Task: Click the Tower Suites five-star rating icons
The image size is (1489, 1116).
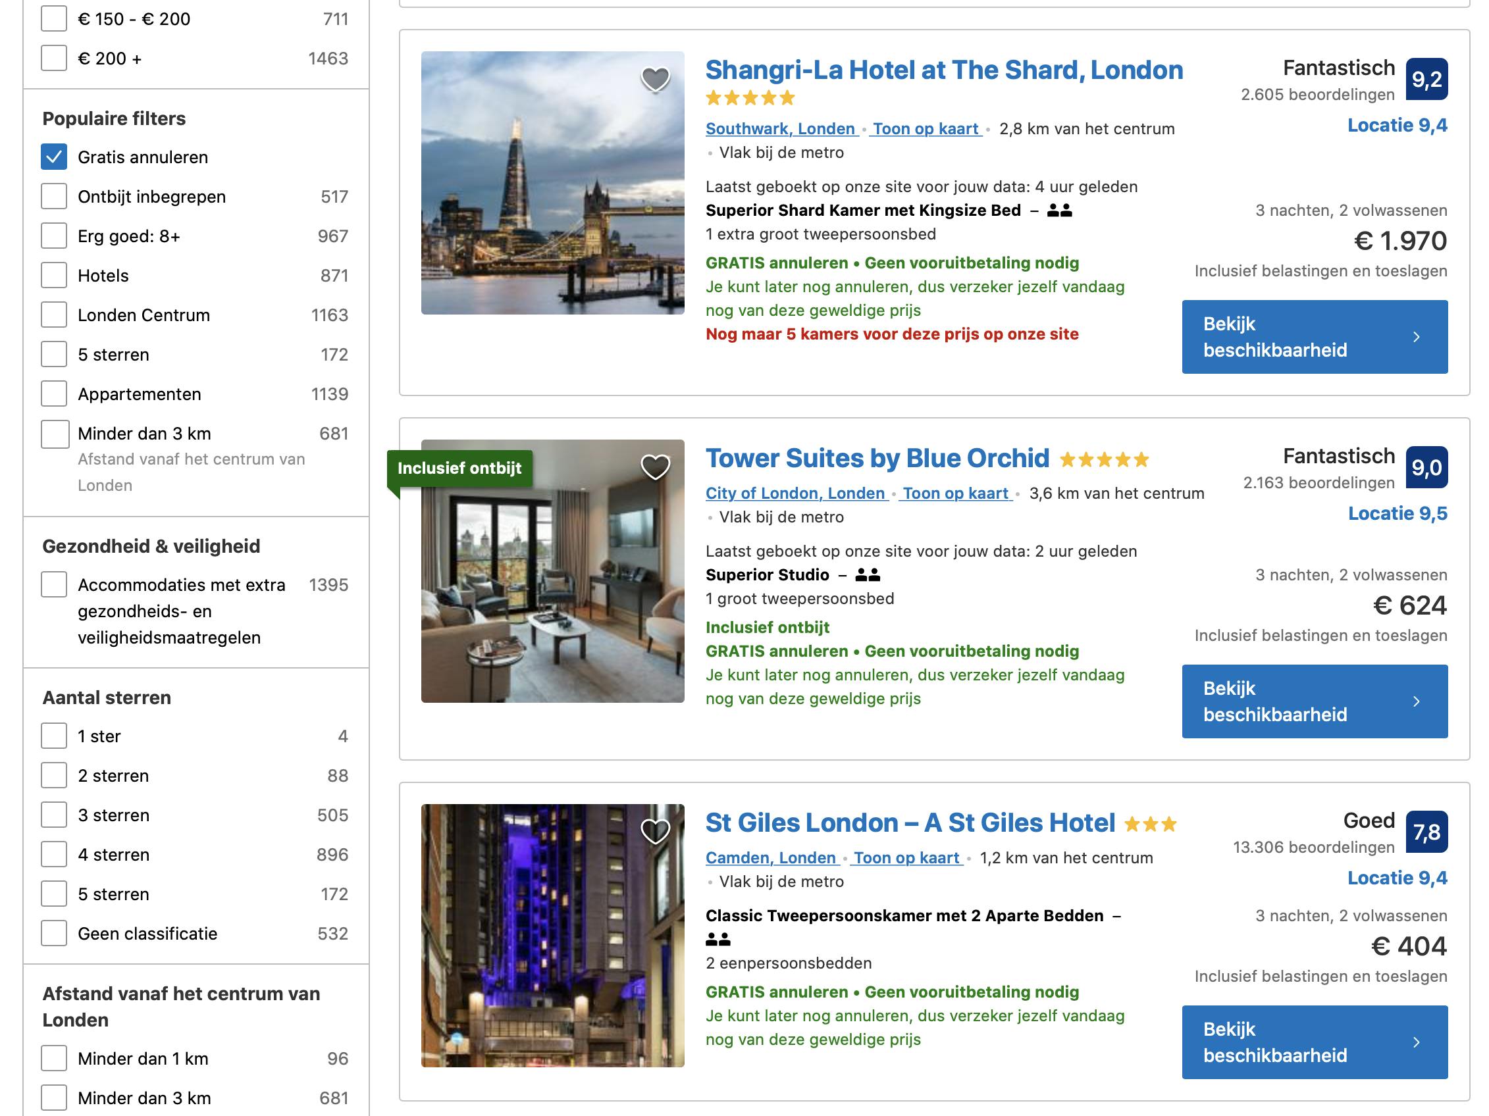Action: coord(1104,460)
